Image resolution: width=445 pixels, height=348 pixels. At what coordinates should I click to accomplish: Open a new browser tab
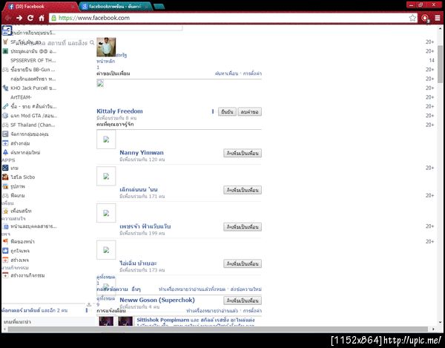(159, 7)
